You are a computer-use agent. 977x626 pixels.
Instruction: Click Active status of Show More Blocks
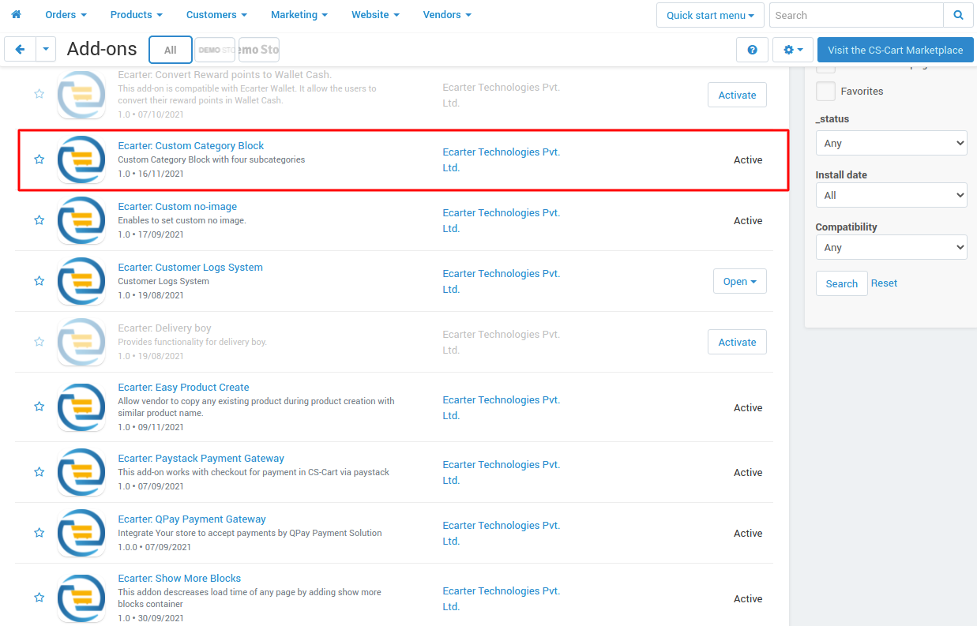[x=748, y=598]
